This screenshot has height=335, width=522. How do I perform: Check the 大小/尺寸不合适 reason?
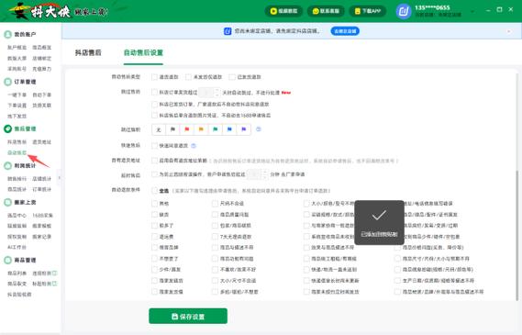pyautogui.click(x=215, y=281)
